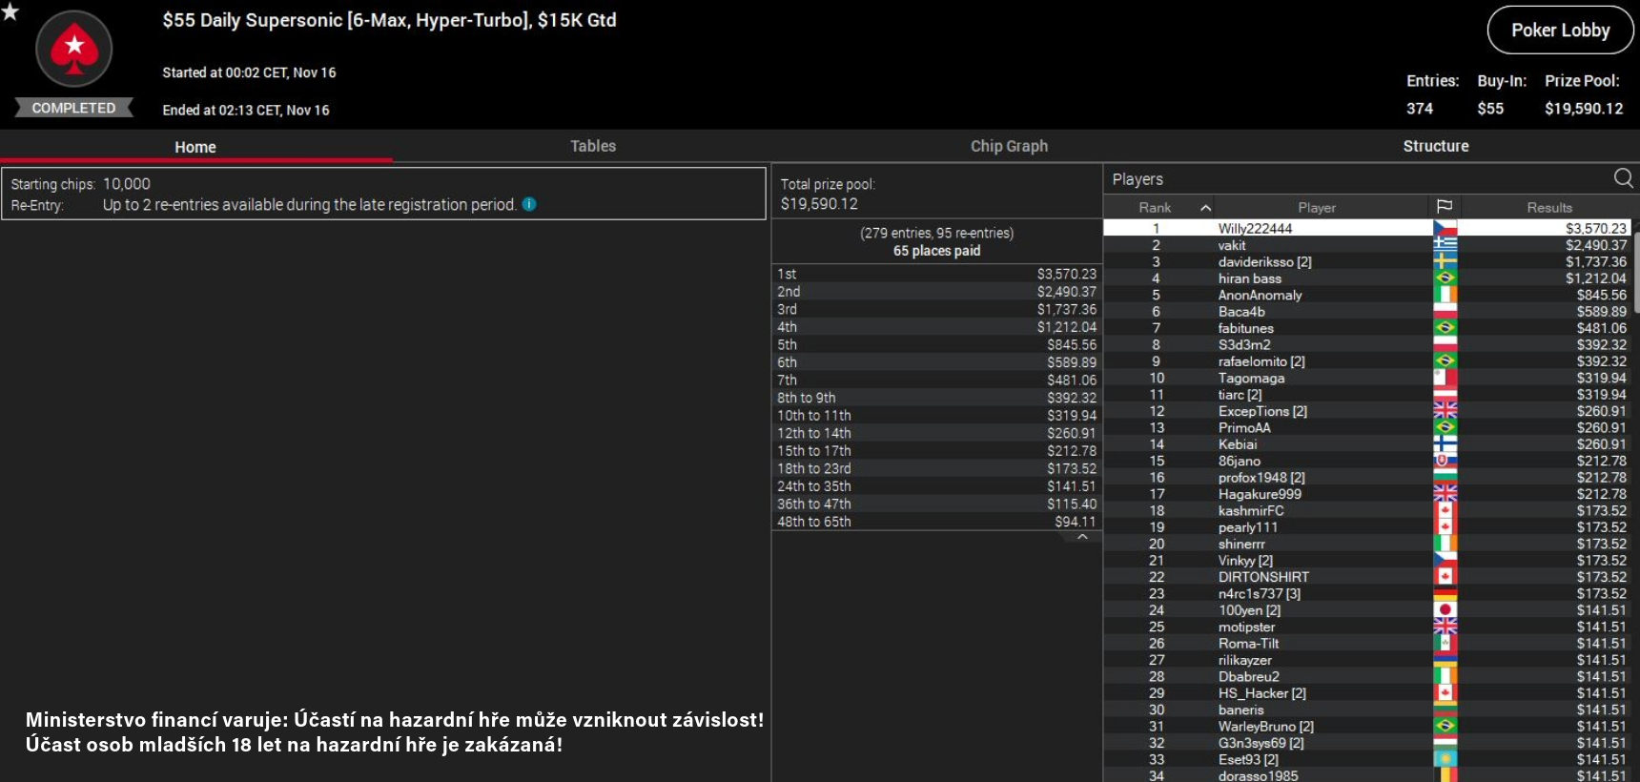
Task: Select the 1st place prize row
Action: click(936, 274)
